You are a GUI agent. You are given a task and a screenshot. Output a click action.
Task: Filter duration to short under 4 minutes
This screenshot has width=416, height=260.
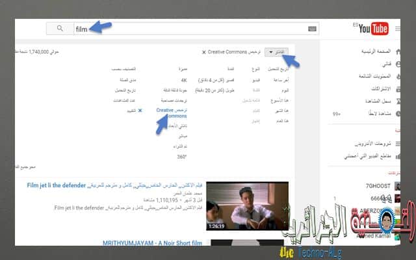(216, 80)
